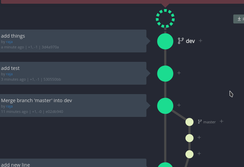244x167 pixels.
Task: Click plus icon next to master label
Action: (221, 121)
